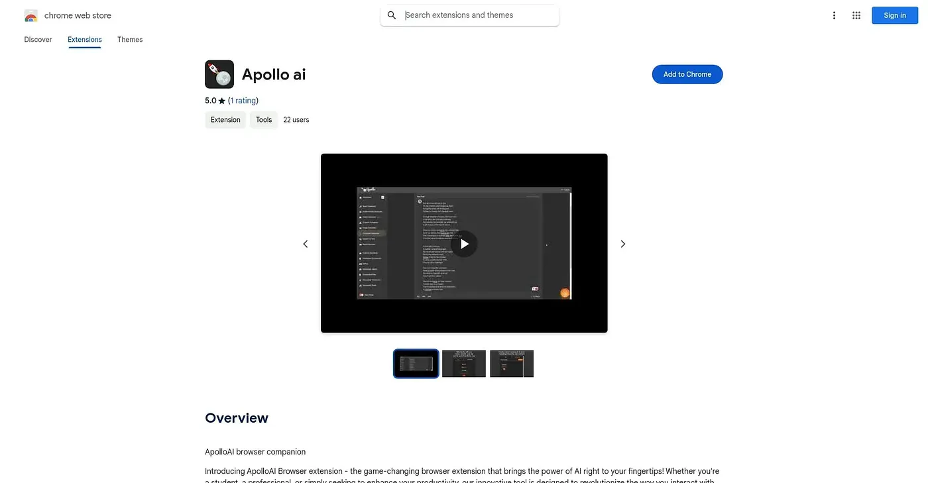Click the Sign in button
This screenshot has height=483, width=928.
[894, 15]
